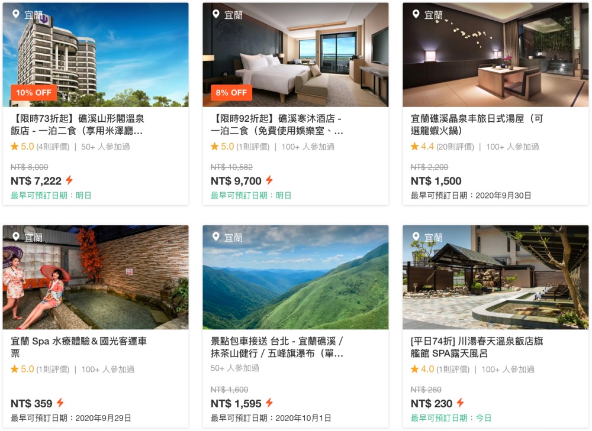Click location pin on 礁溪寒沐酒店 card
The height and width of the screenshot is (431, 592).
coord(216,14)
